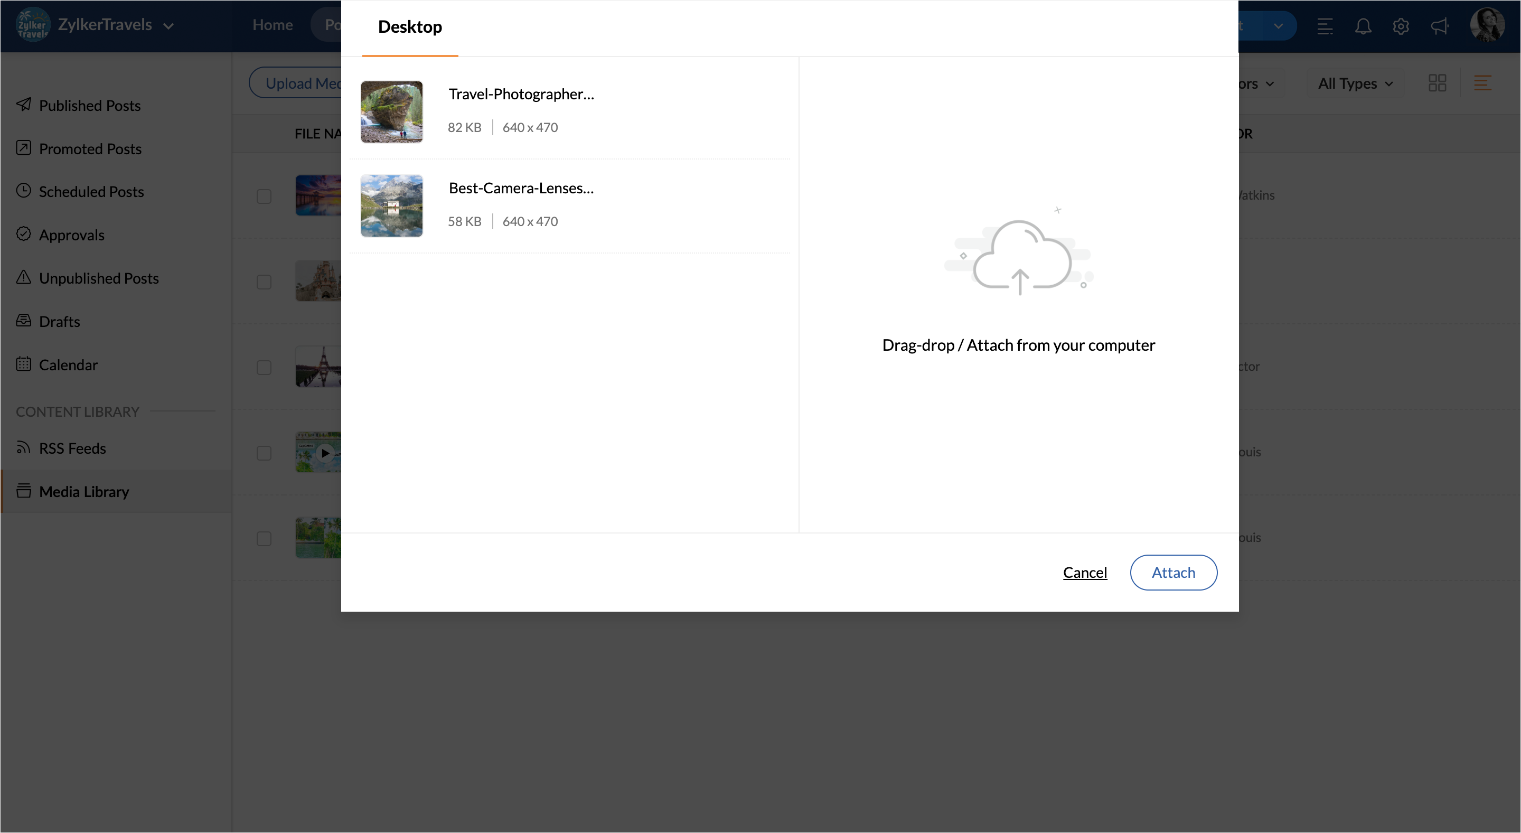Check the first media row checkbox
This screenshot has width=1521, height=833.
pos(264,196)
